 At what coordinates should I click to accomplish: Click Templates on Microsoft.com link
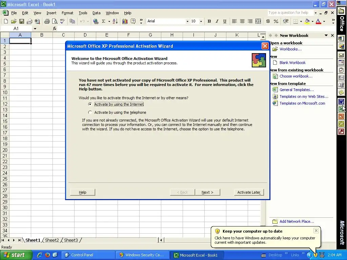[x=302, y=103]
